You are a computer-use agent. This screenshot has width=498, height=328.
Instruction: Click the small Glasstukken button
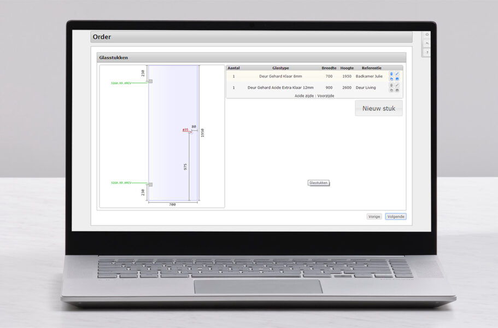click(318, 183)
